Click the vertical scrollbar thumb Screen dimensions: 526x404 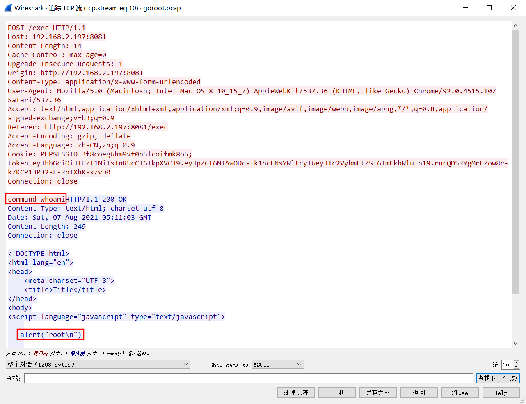516,162
